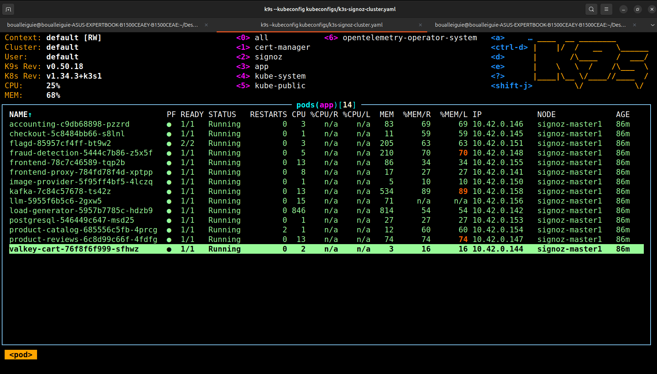This screenshot has height=374, width=657.
Task: Switch to the third boualleiguie terminal tab
Action: (x=531, y=25)
